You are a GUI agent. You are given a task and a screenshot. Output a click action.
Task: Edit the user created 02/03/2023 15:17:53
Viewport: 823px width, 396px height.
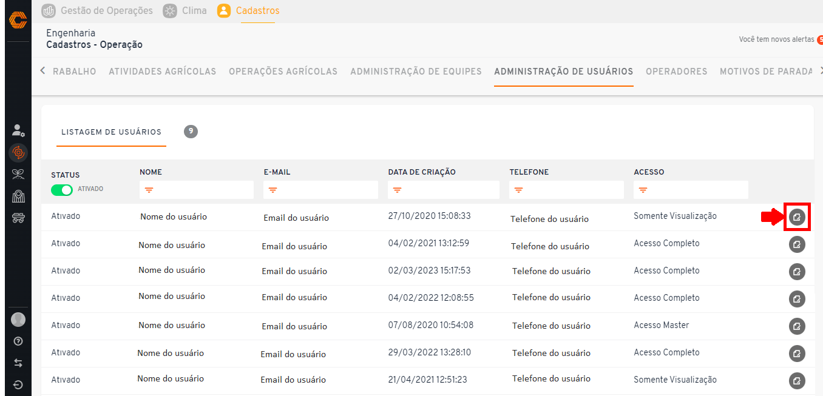pos(797,272)
